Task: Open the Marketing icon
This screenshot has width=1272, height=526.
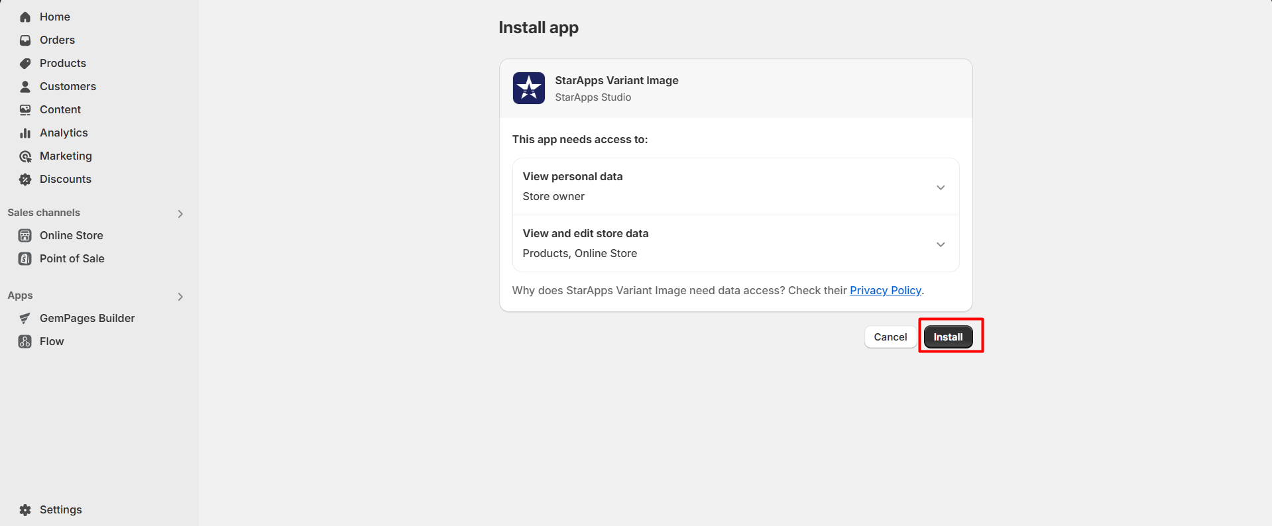Action: (25, 156)
